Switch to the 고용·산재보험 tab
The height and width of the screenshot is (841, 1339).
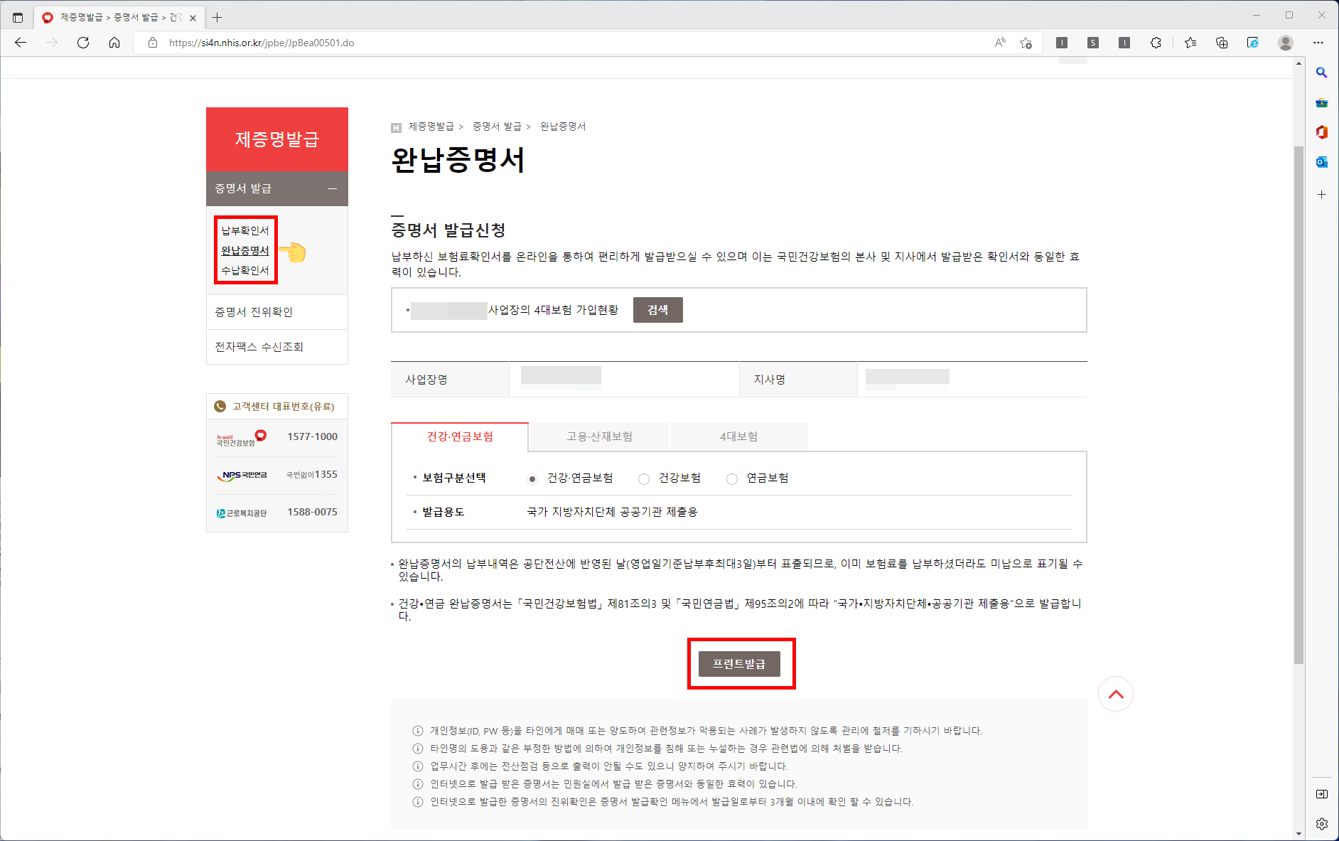pyautogui.click(x=599, y=436)
